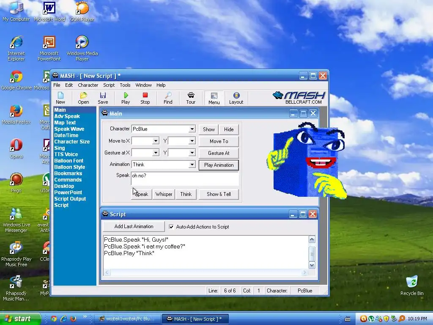Screen dimensions: 433x325
Task: Select Microsoft PowerPoint desktop icon
Action: tap(49, 49)
